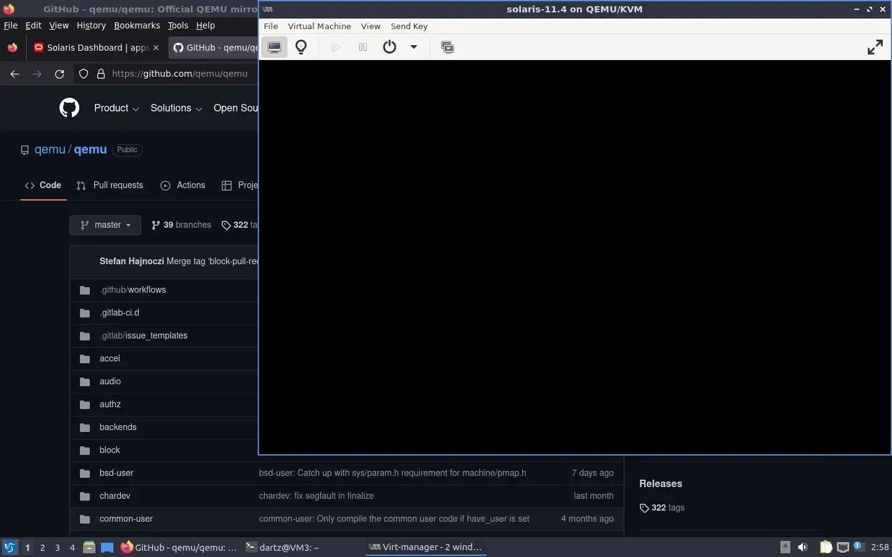Open the Firefox File menu
The image size is (892, 557).
(x=11, y=25)
